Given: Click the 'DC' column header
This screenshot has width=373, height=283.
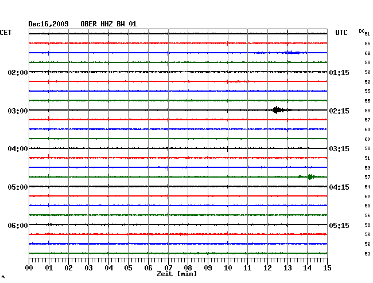Looking at the screenshot, I should click(362, 31).
